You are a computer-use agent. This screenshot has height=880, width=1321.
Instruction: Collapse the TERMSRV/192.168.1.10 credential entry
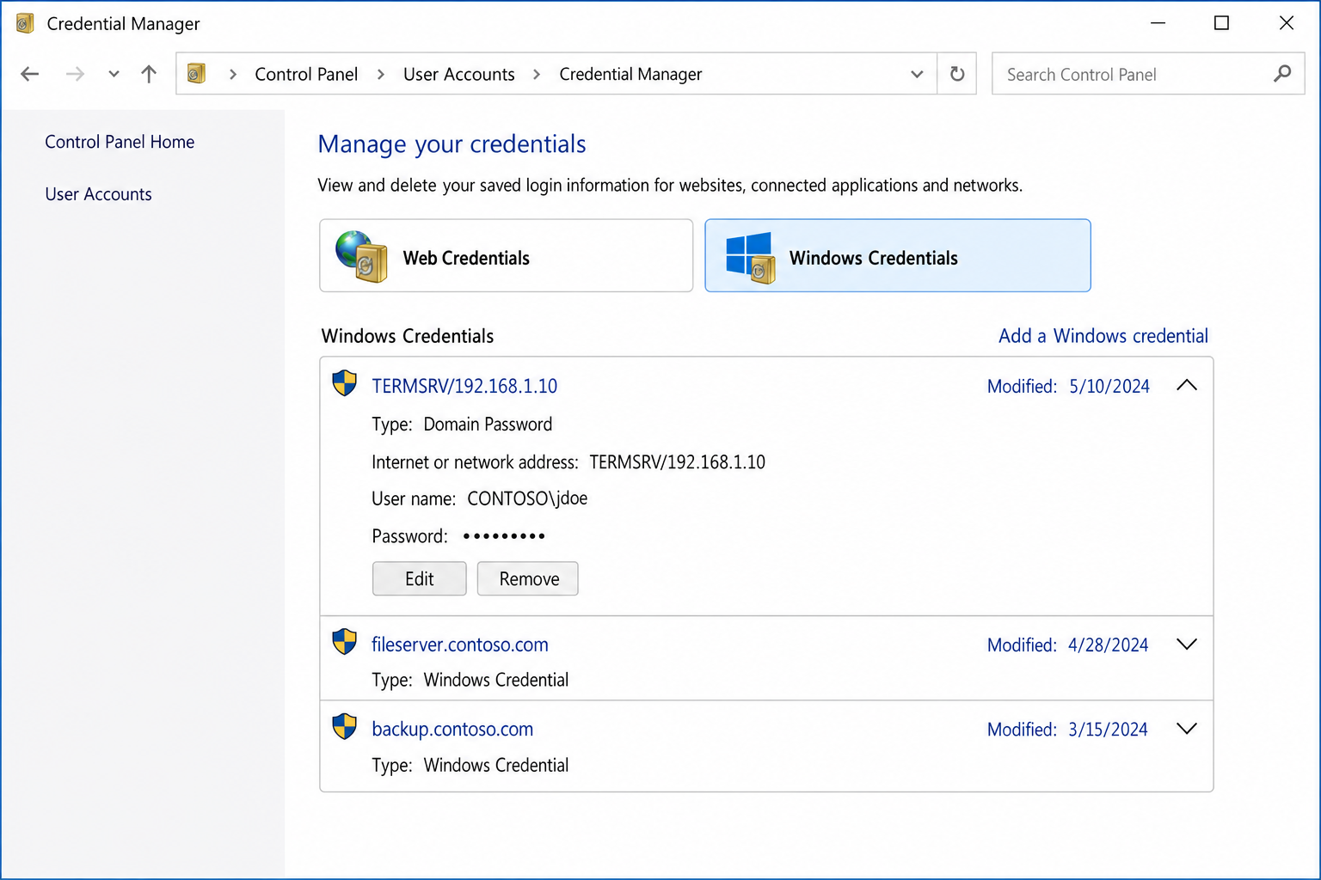[1187, 386]
